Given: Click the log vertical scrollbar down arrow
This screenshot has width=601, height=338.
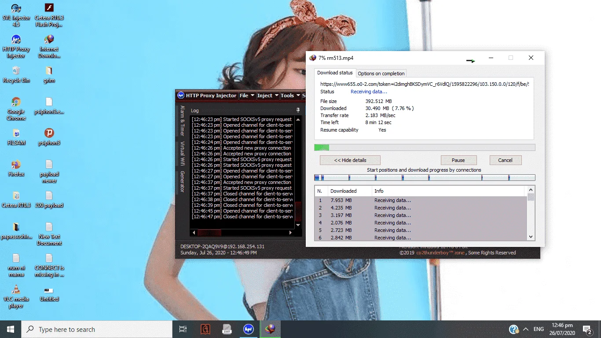Looking at the screenshot, I should pos(298,225).
